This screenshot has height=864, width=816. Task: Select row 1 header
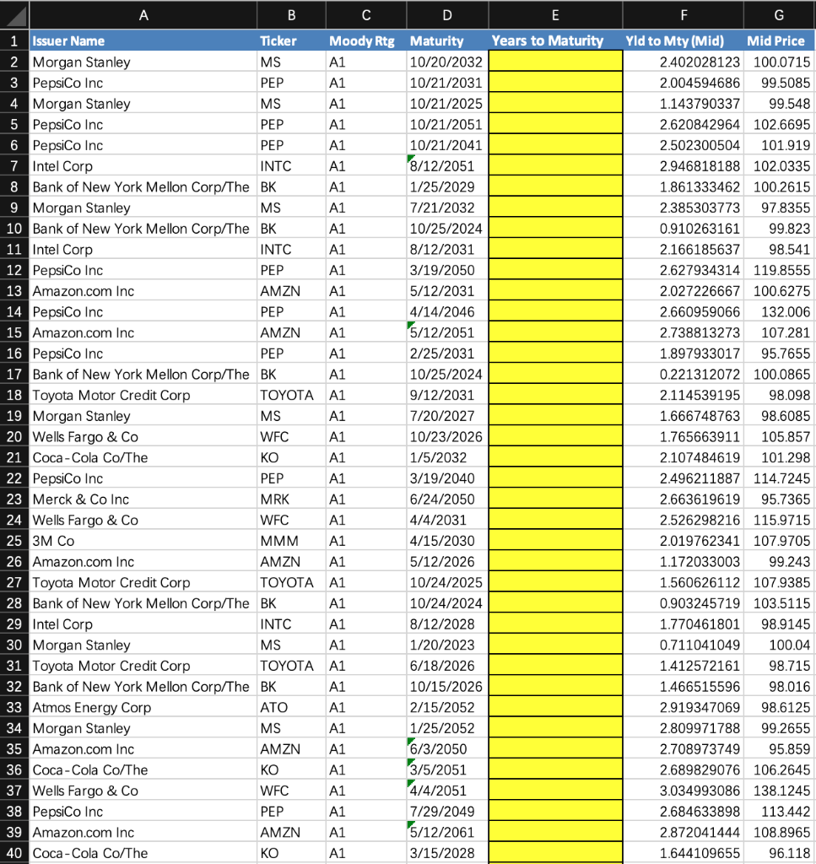coord(14,40)
